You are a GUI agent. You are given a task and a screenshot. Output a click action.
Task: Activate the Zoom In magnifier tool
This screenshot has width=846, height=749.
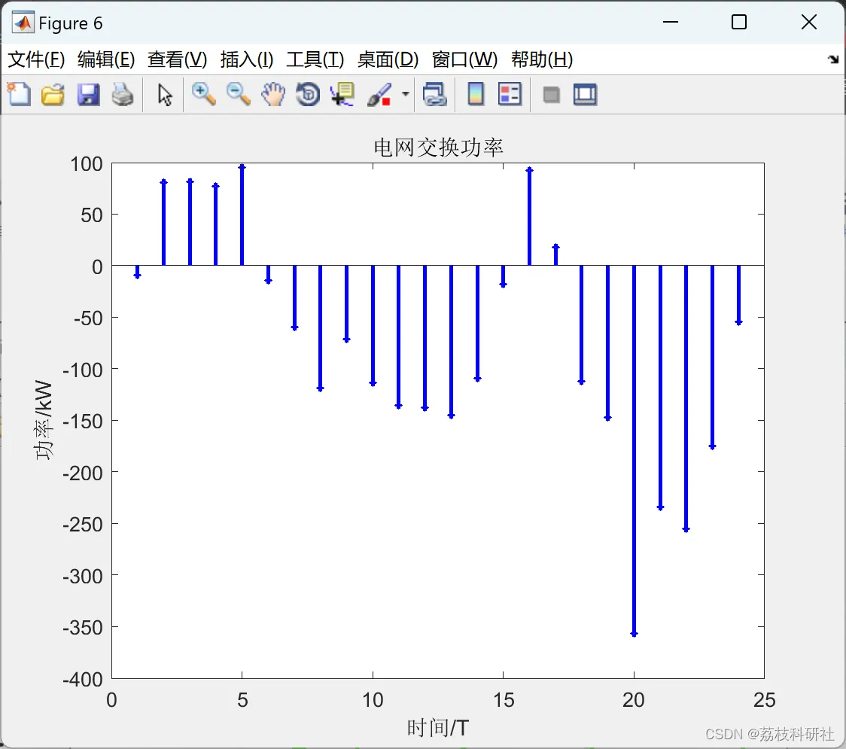pos(203,94)
